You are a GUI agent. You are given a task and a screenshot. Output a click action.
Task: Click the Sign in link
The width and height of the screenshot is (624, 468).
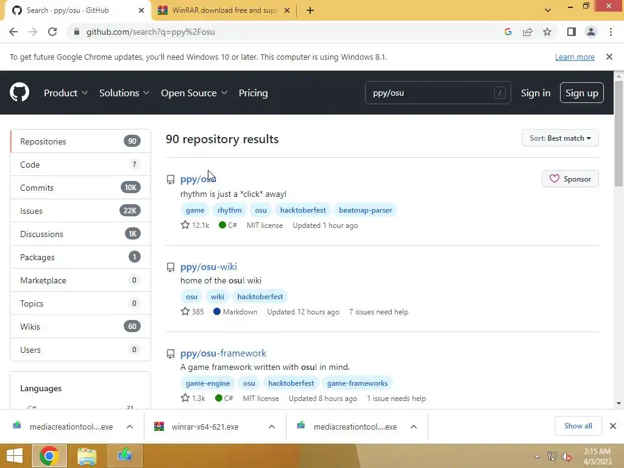point(536,93)
